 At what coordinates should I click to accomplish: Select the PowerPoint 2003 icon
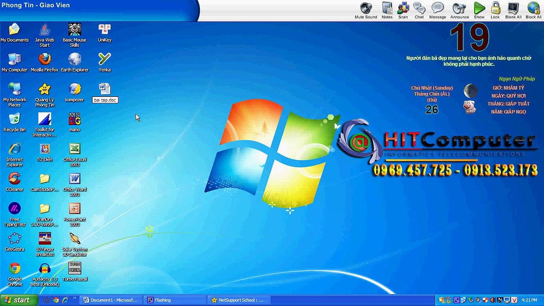coord(74,215)
